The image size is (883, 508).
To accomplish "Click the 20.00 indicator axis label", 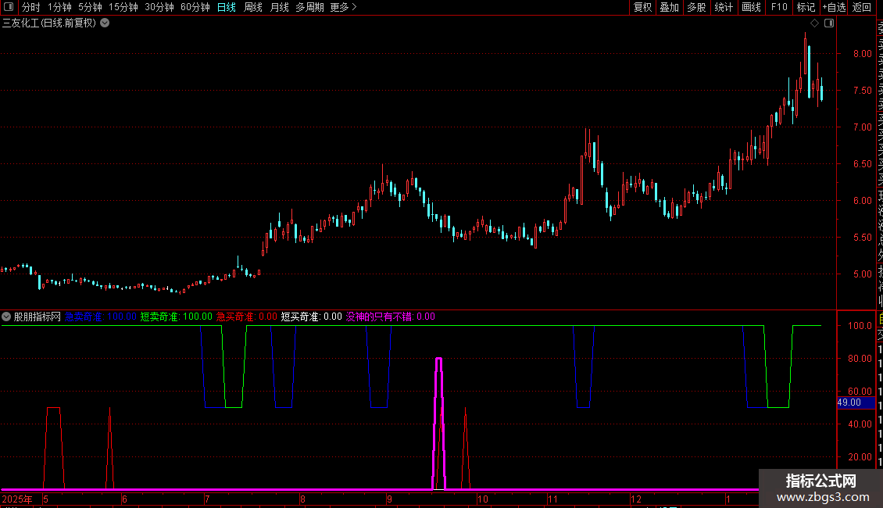I will [x=860, y=456].
